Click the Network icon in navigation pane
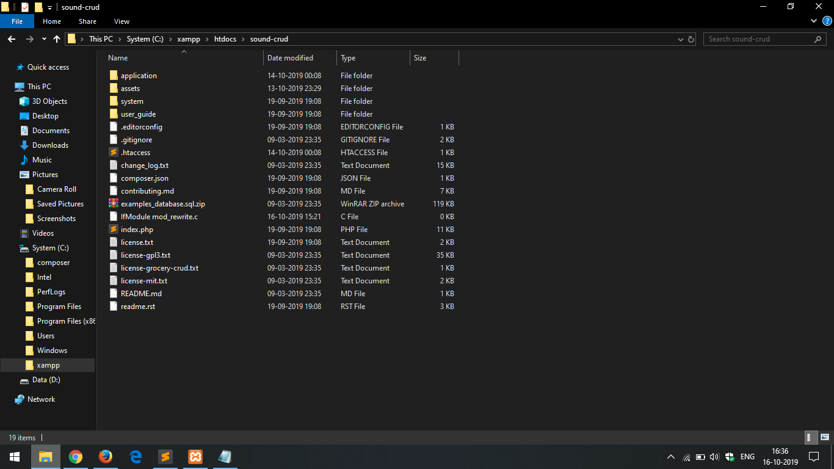 [20, 399]
